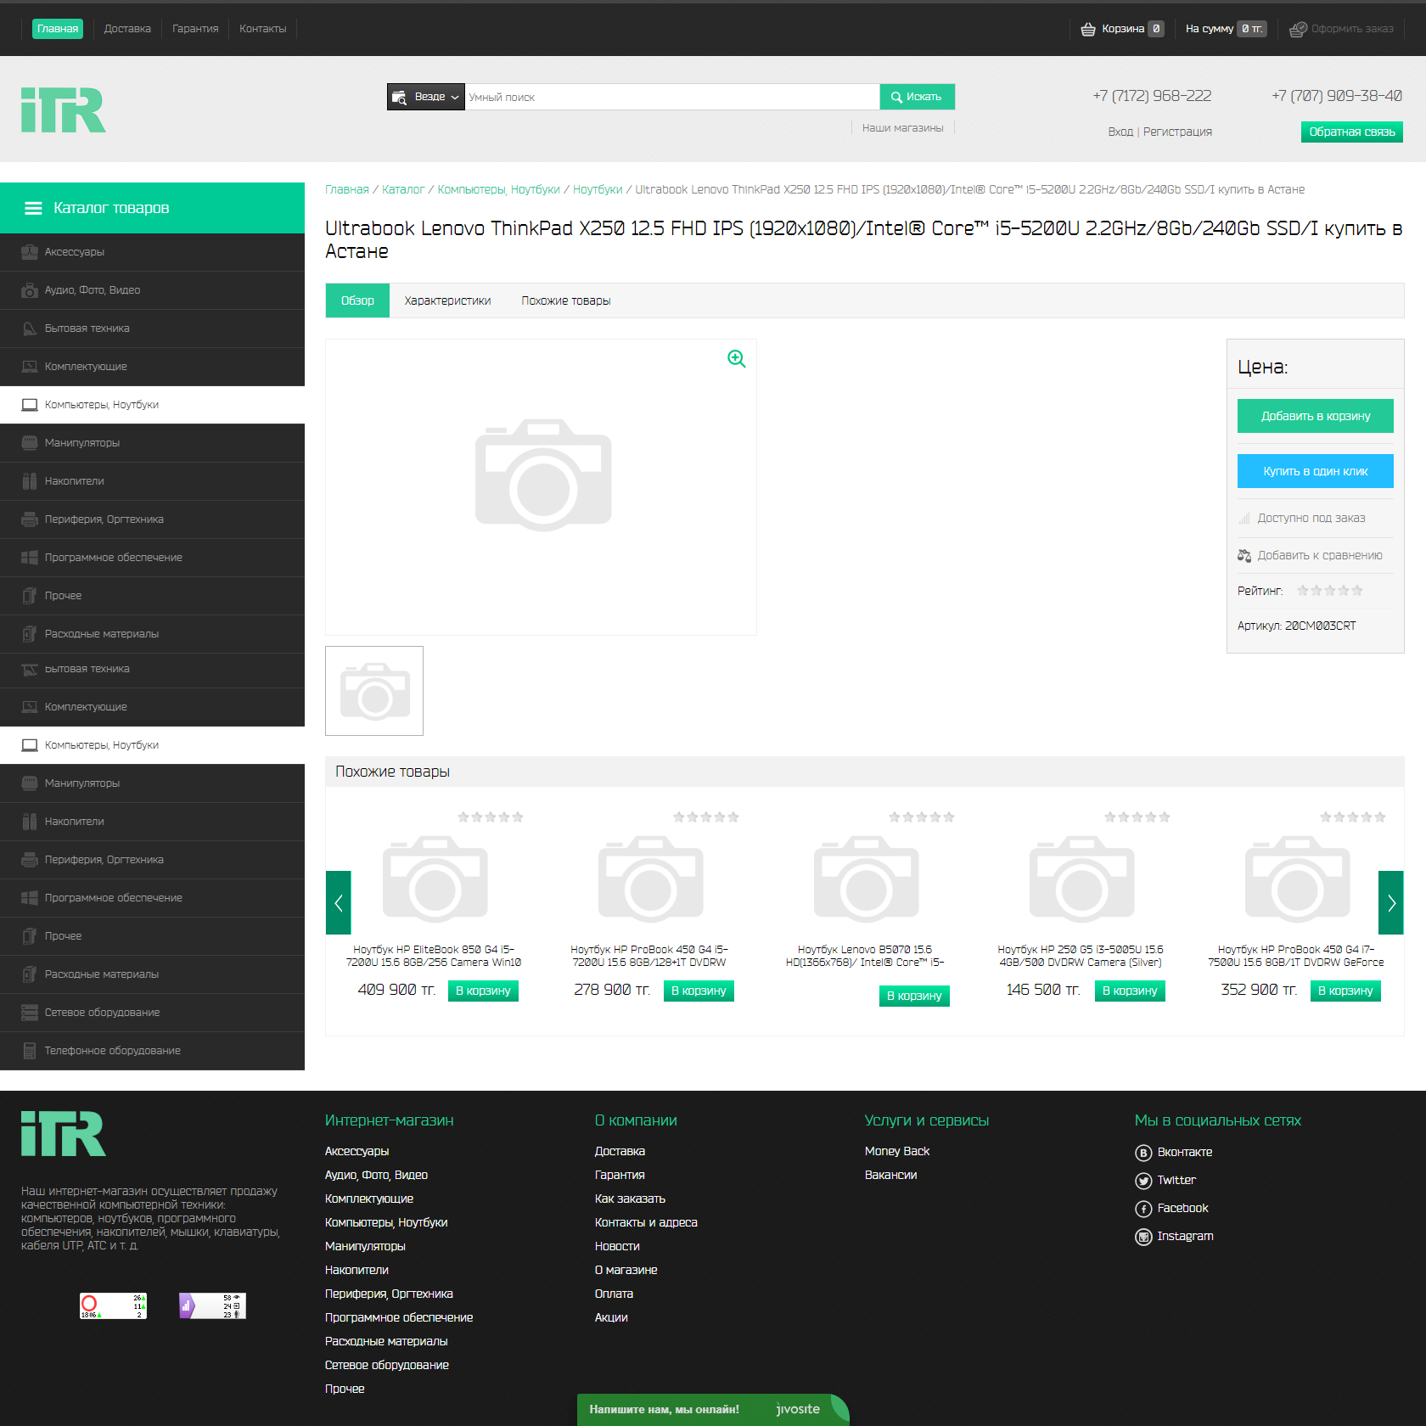Select Главная in top menu
This screenshot has height=1426, width=1426.
pyautogui.click(x=58, y=29)
